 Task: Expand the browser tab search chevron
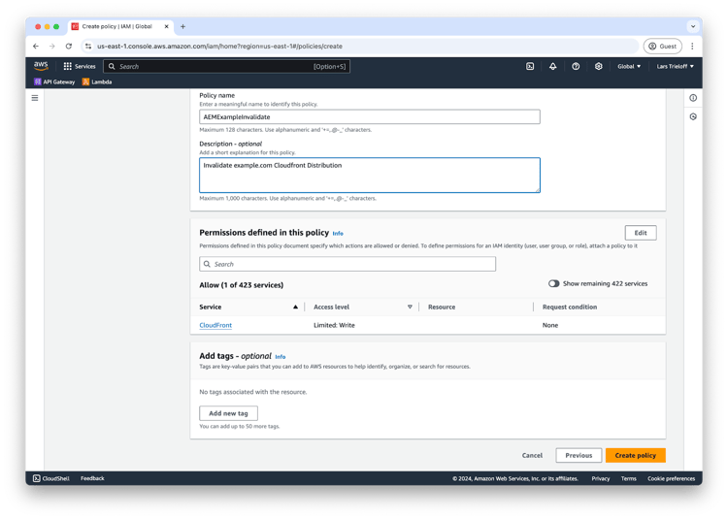[693, 26]
